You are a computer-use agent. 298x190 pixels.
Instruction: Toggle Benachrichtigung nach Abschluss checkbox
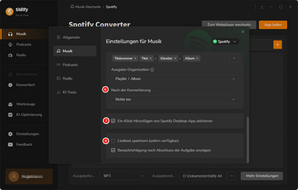click(x=113, y=150)
